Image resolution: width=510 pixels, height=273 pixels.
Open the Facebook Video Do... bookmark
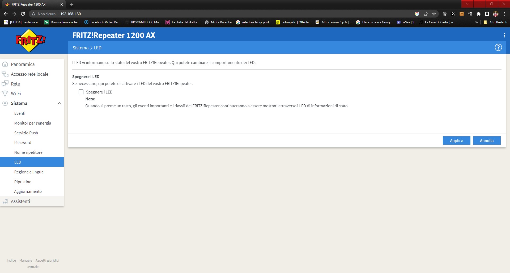102,22
